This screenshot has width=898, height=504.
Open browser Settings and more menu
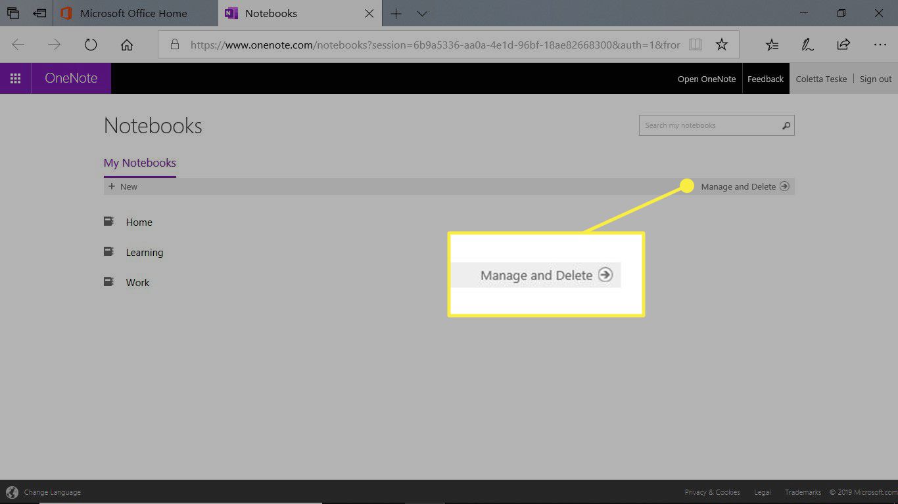[x=880, y=45]
